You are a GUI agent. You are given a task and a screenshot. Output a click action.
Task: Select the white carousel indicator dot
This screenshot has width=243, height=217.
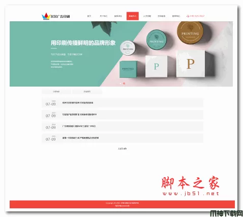pos(120,84)
